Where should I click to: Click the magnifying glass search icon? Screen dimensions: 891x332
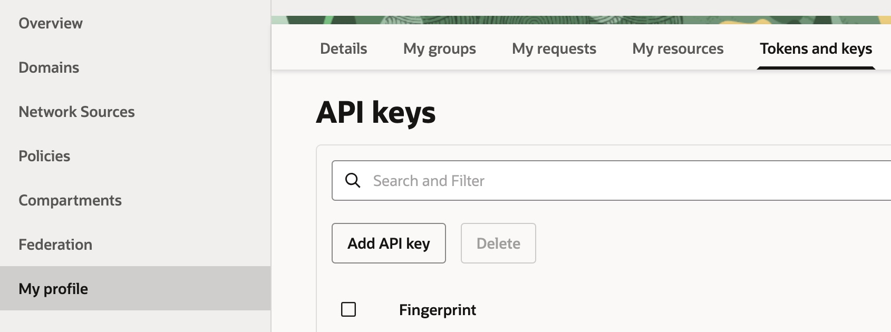click(354, 180)
